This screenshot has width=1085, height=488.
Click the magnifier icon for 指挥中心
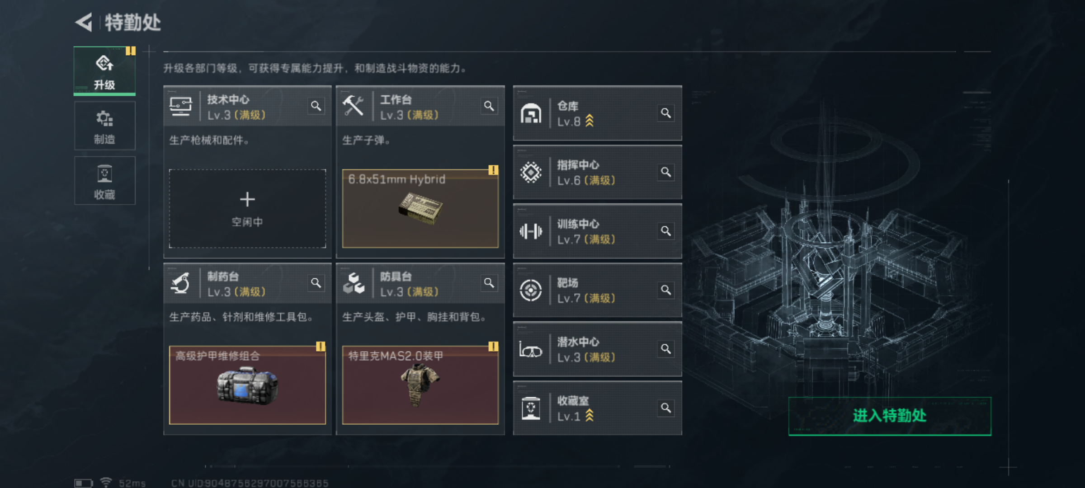[x=666, y=172]
